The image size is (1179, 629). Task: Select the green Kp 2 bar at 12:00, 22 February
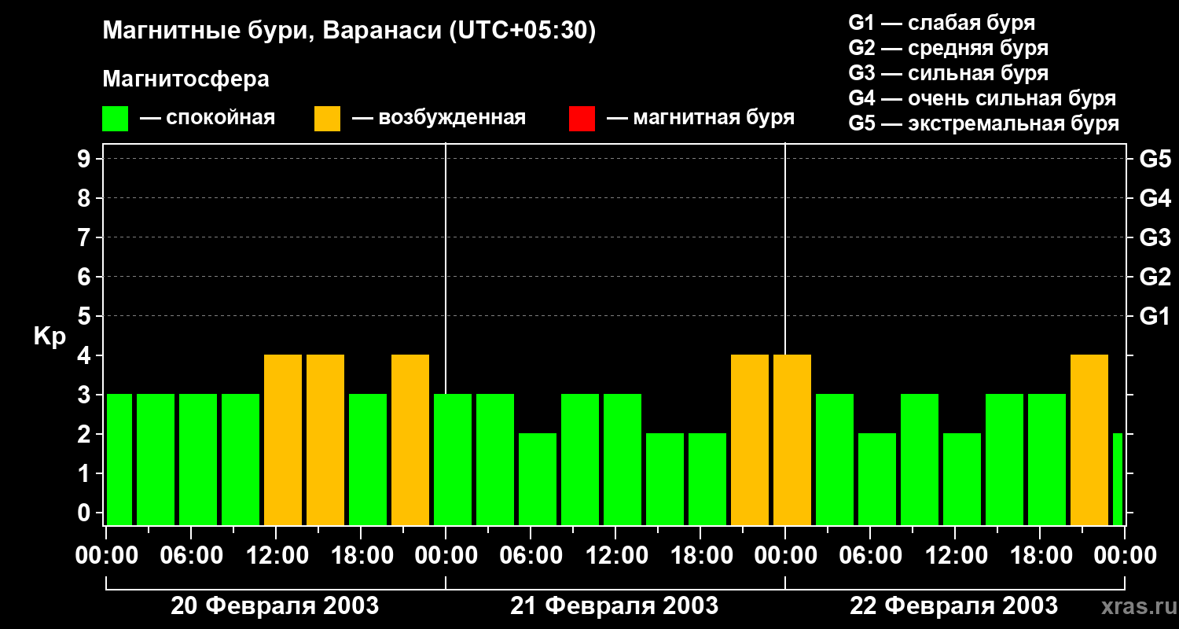(x=962, y=480)
